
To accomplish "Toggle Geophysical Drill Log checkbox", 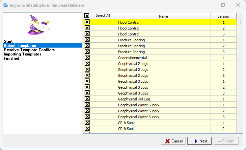I will click(x=87, y=99).
